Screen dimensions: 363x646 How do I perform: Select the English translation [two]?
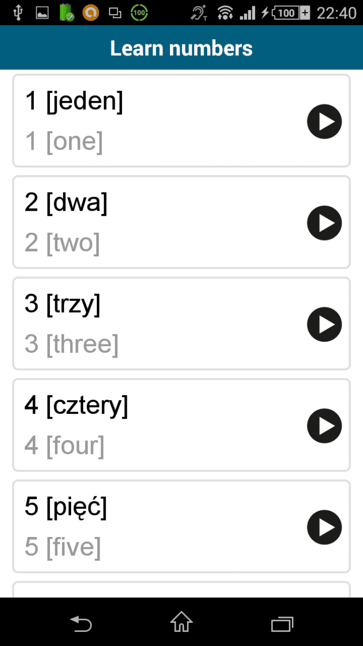[73, 243]
